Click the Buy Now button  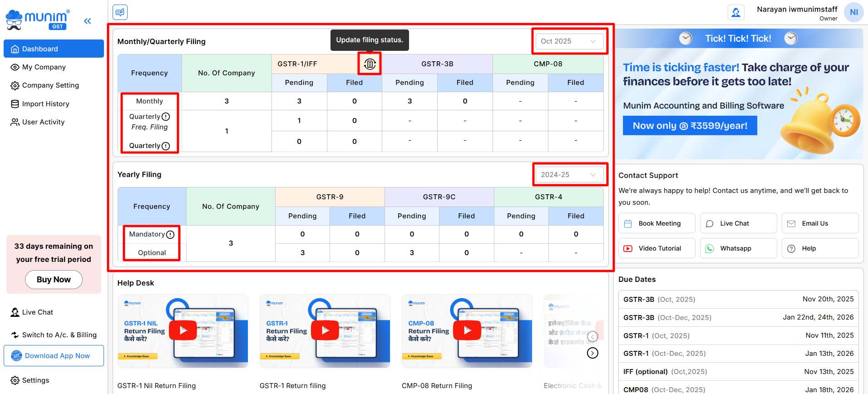(x=54, y=280)
